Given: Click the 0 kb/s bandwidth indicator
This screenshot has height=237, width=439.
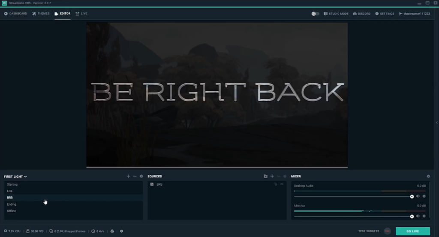Looking at the screenshot, I should [x=98, y=231].
